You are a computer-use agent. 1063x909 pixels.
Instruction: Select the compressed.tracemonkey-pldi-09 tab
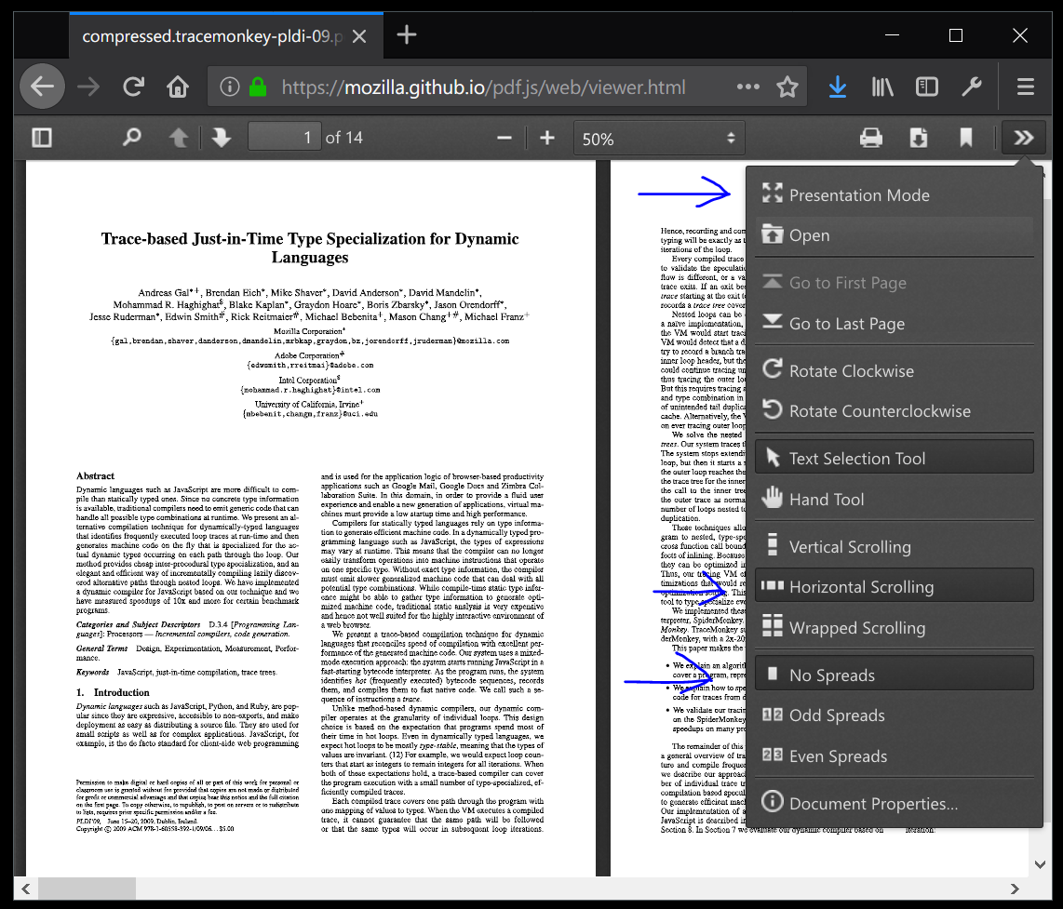point(226,36)
